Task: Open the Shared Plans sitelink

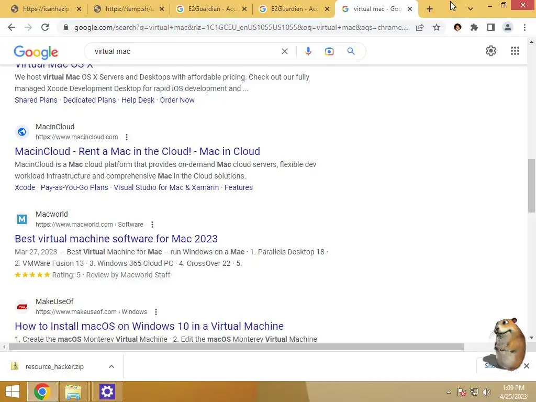Action: (x=36, y=100)
